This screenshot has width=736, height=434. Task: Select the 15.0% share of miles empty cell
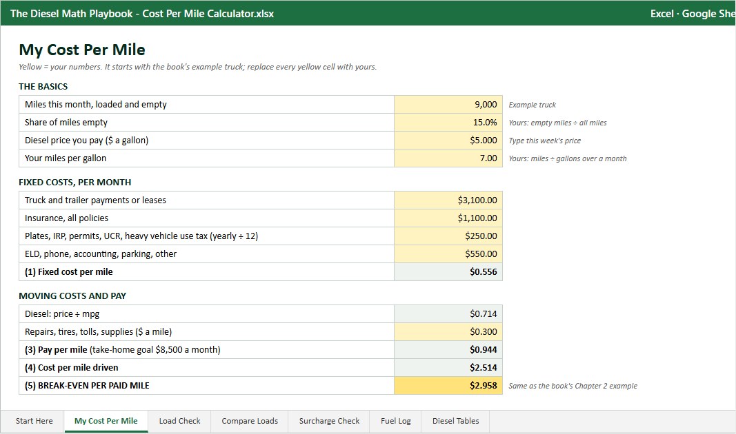point(448,123)
